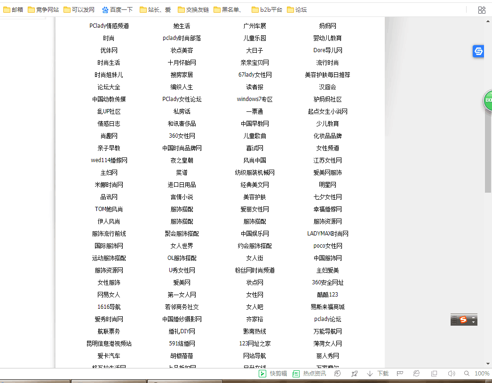The image size is (492, 383).
Task: Open the PClady情感频道 link
Action: [x=109, y=26]
